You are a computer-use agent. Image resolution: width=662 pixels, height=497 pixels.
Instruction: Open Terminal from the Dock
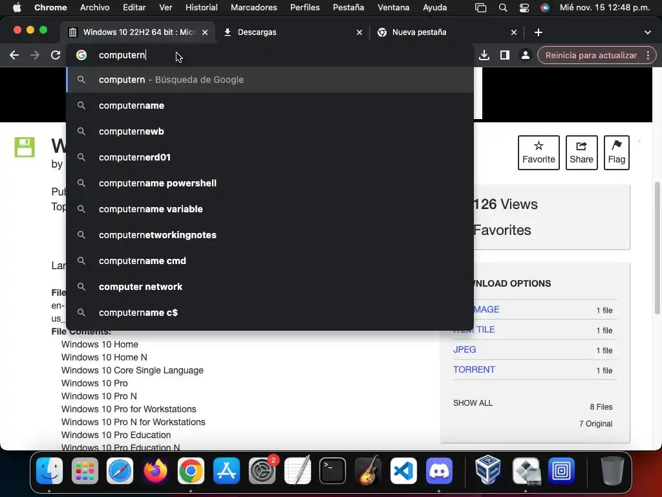point(333,470)
